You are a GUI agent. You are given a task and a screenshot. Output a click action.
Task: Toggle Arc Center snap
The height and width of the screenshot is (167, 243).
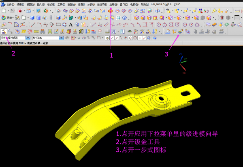click(130, 38)
